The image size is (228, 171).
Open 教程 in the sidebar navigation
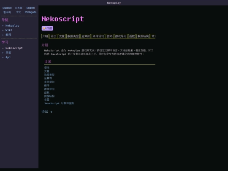[8, 35]
